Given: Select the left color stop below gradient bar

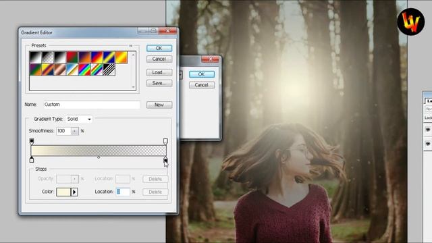Looking at the screenshot, I should [32, 159].
